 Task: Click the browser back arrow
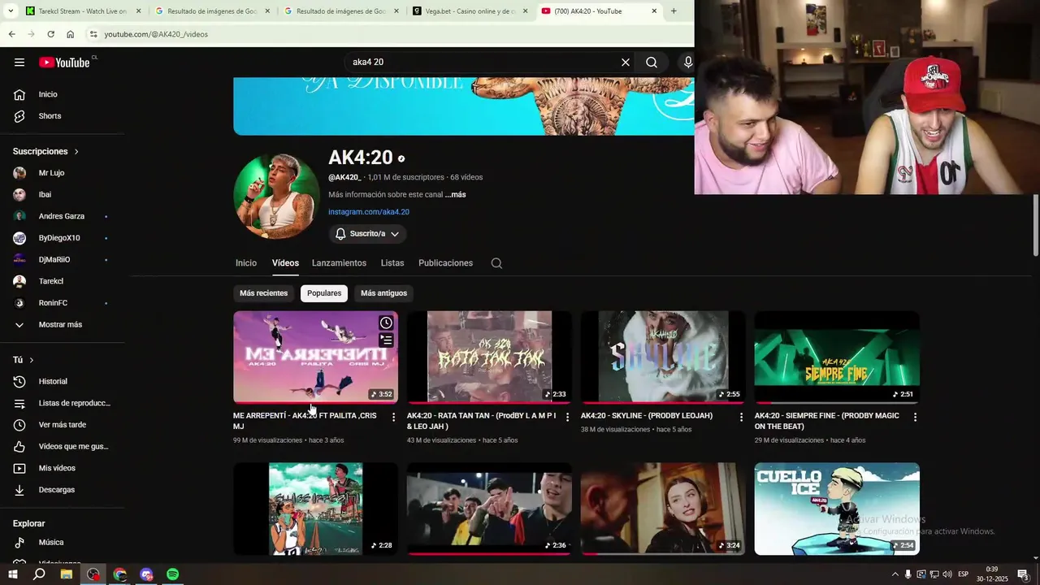11,34
